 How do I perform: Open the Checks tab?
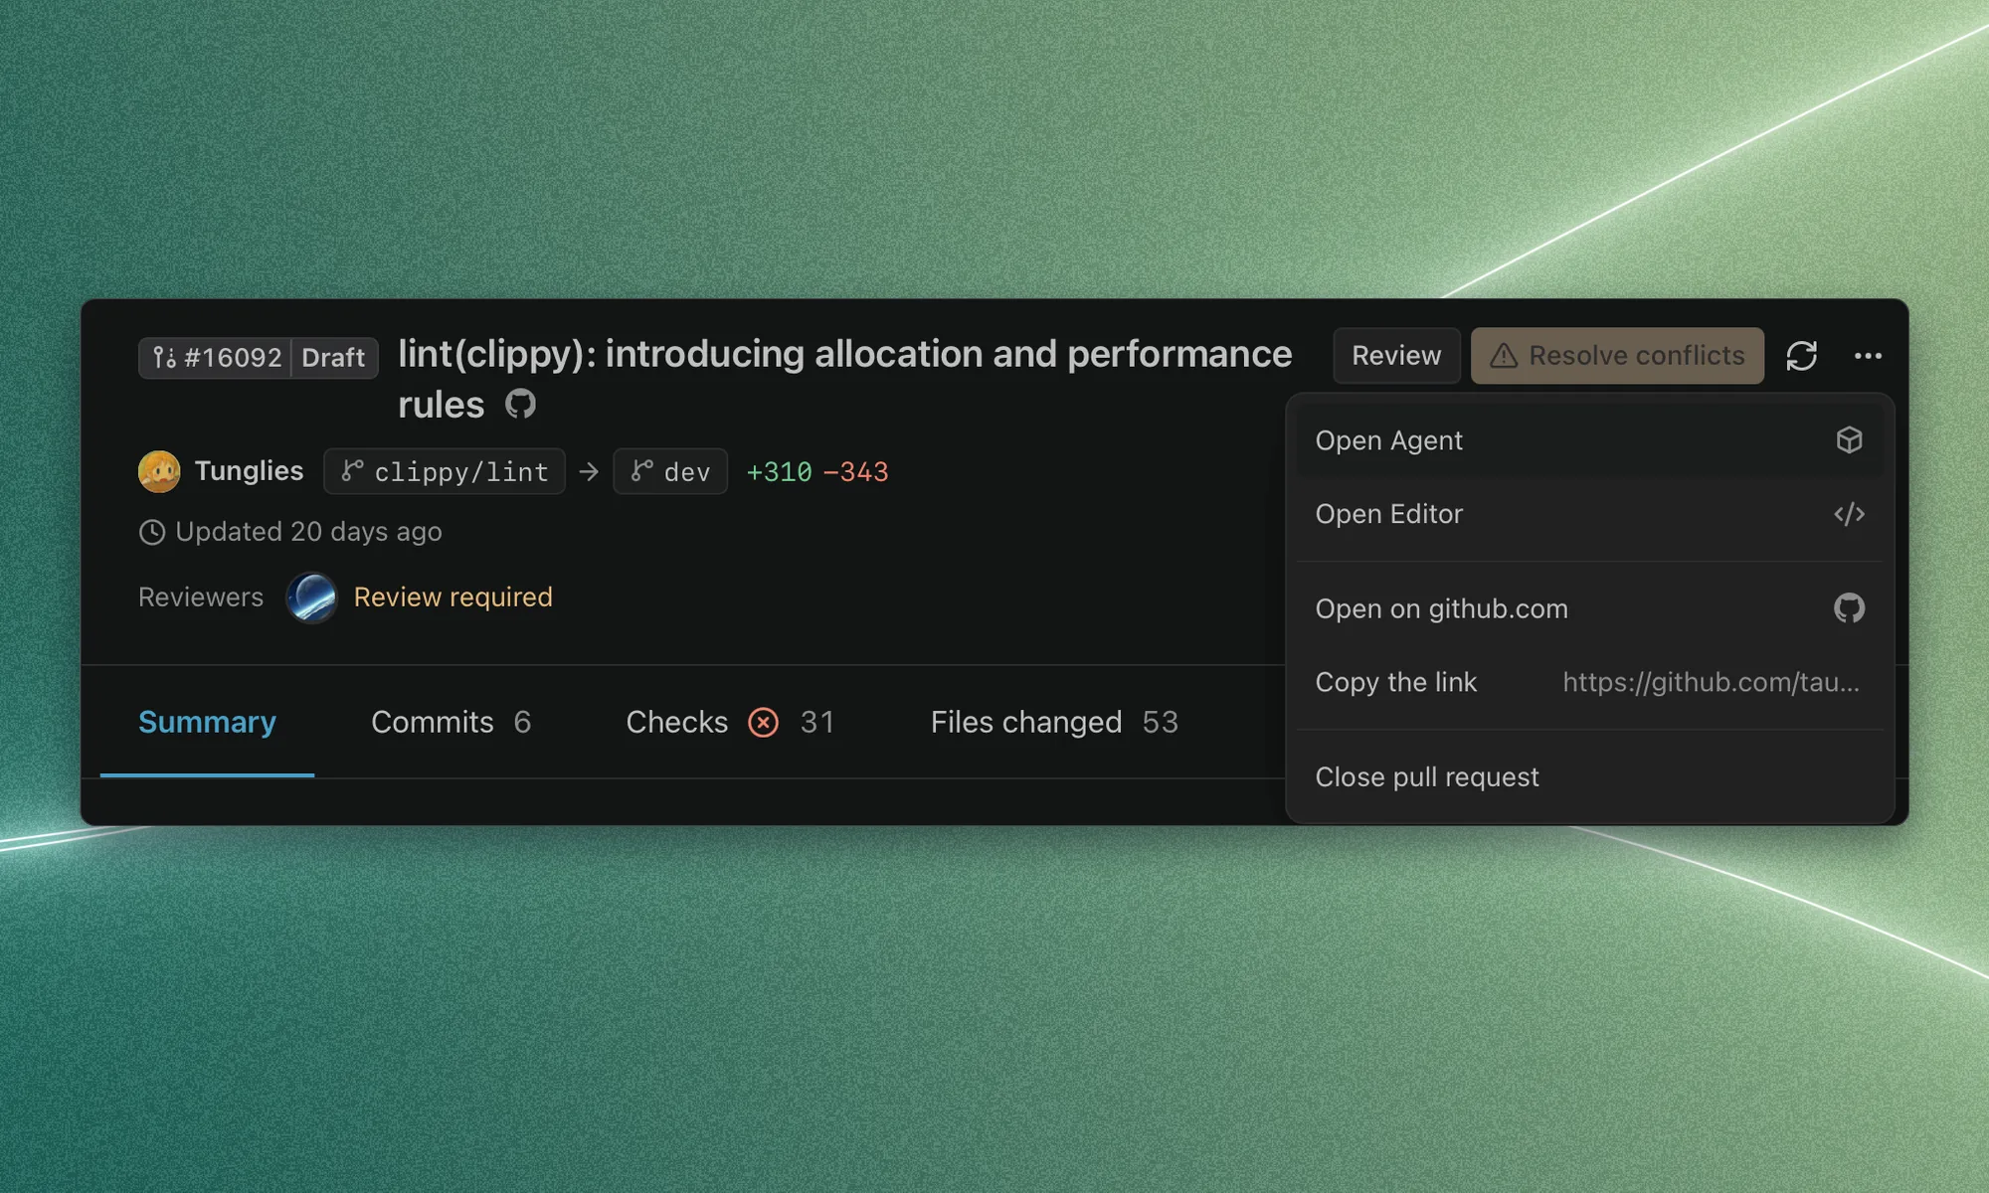730,722
